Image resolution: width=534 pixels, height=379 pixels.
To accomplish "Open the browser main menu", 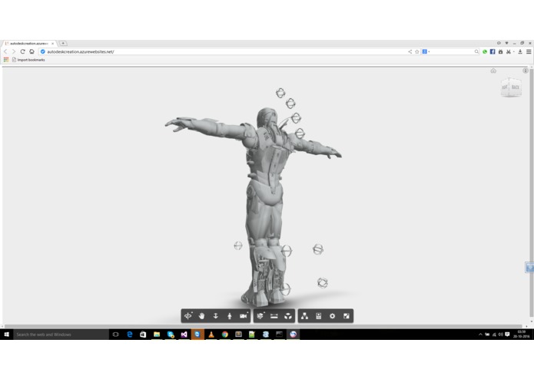I will [529, 51].
